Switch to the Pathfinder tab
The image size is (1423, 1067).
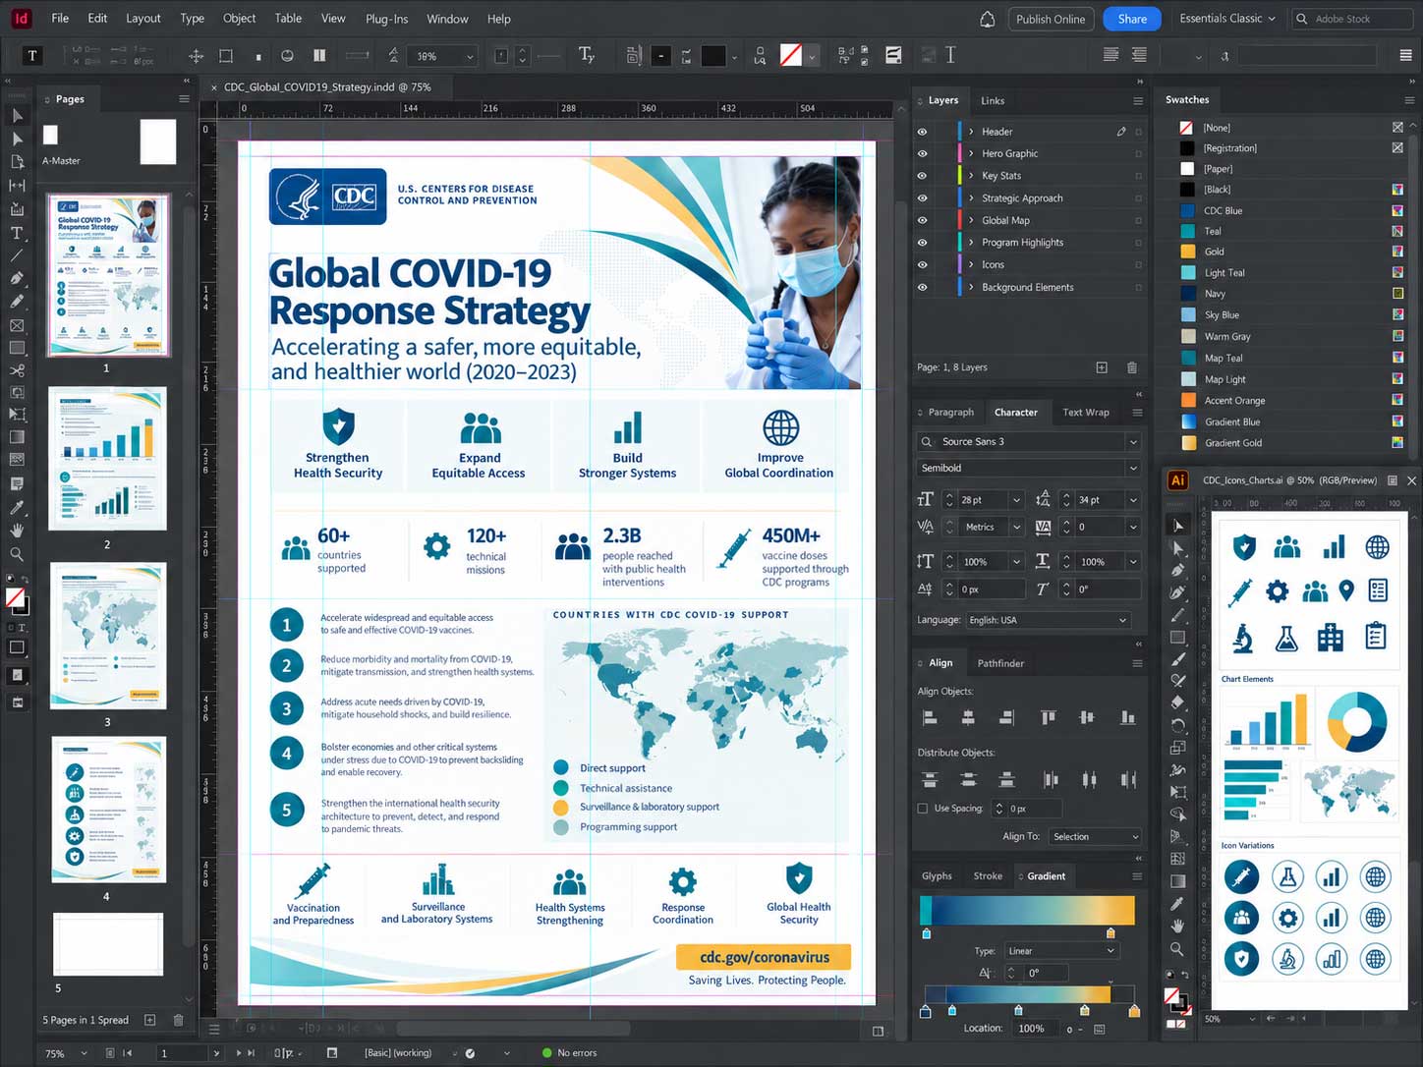click(x=1000, y=663)
